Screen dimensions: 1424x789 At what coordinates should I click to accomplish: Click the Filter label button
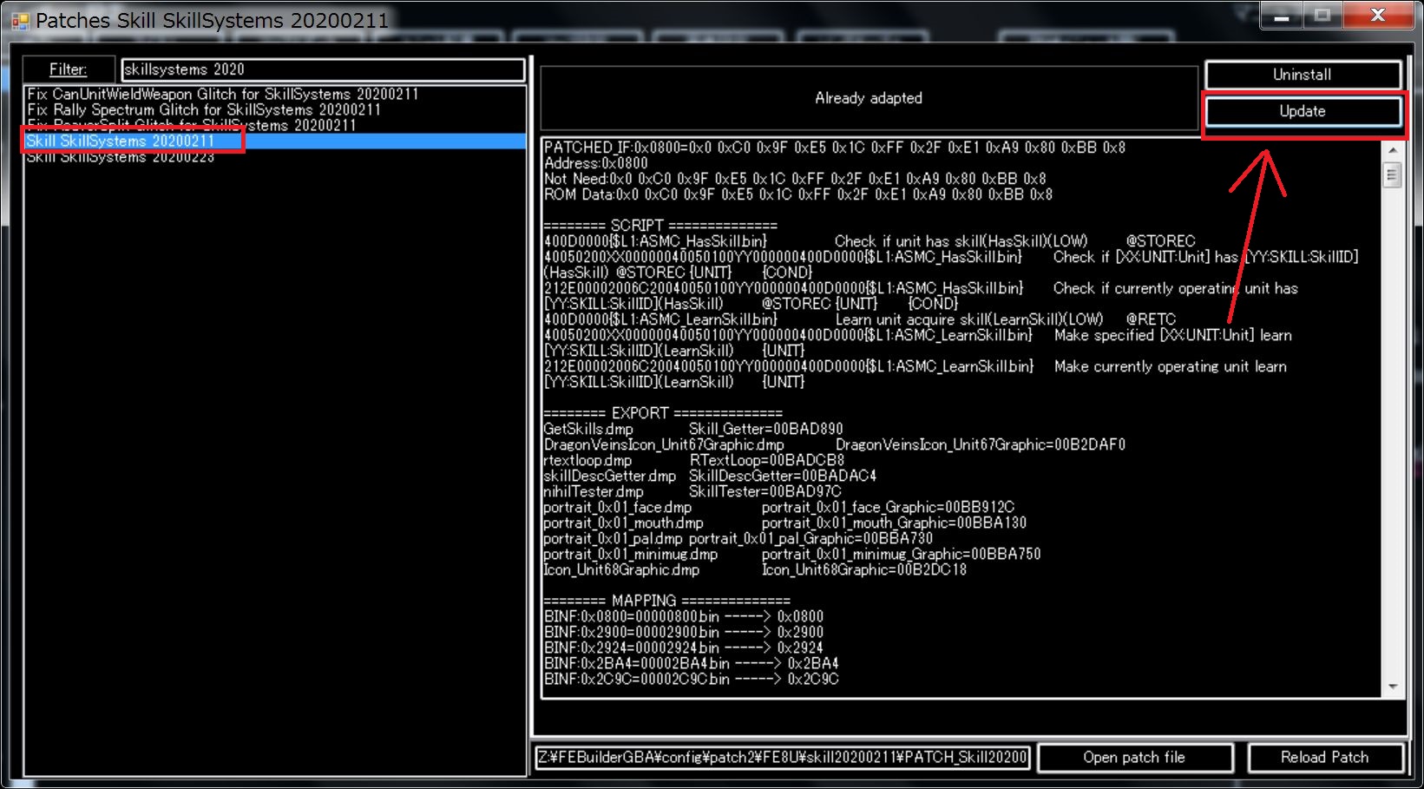coord(69,69)
